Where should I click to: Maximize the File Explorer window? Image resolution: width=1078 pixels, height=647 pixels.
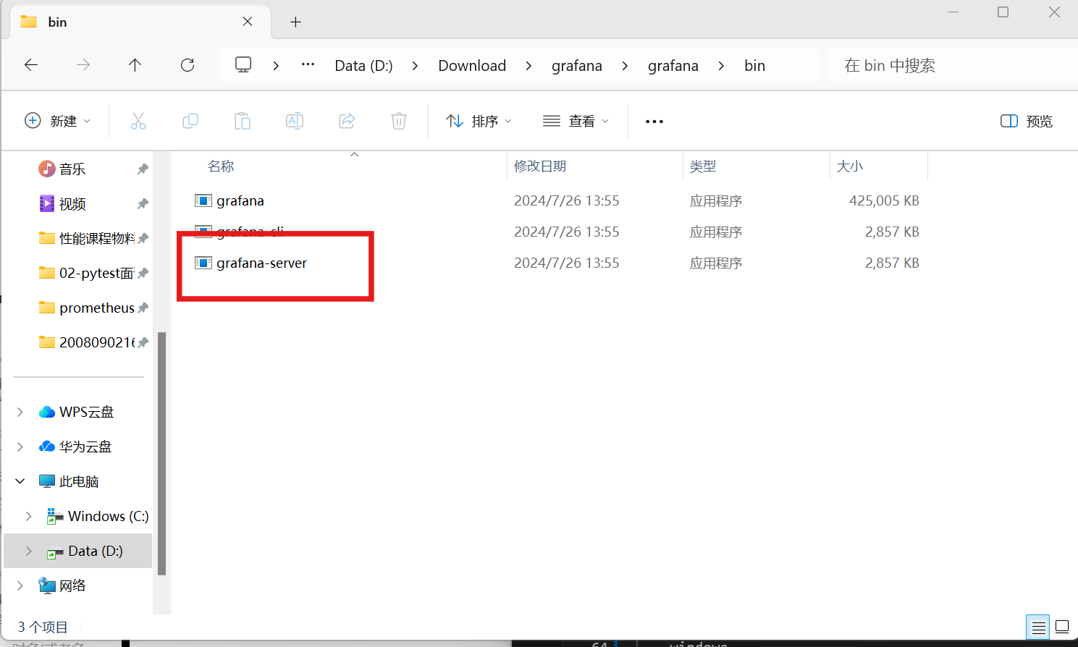coord(1003,12)
